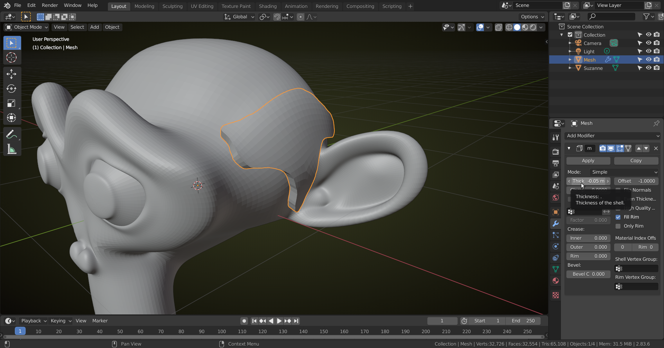
Task: Open the Add Modifier dropdown
Action: 612,136
